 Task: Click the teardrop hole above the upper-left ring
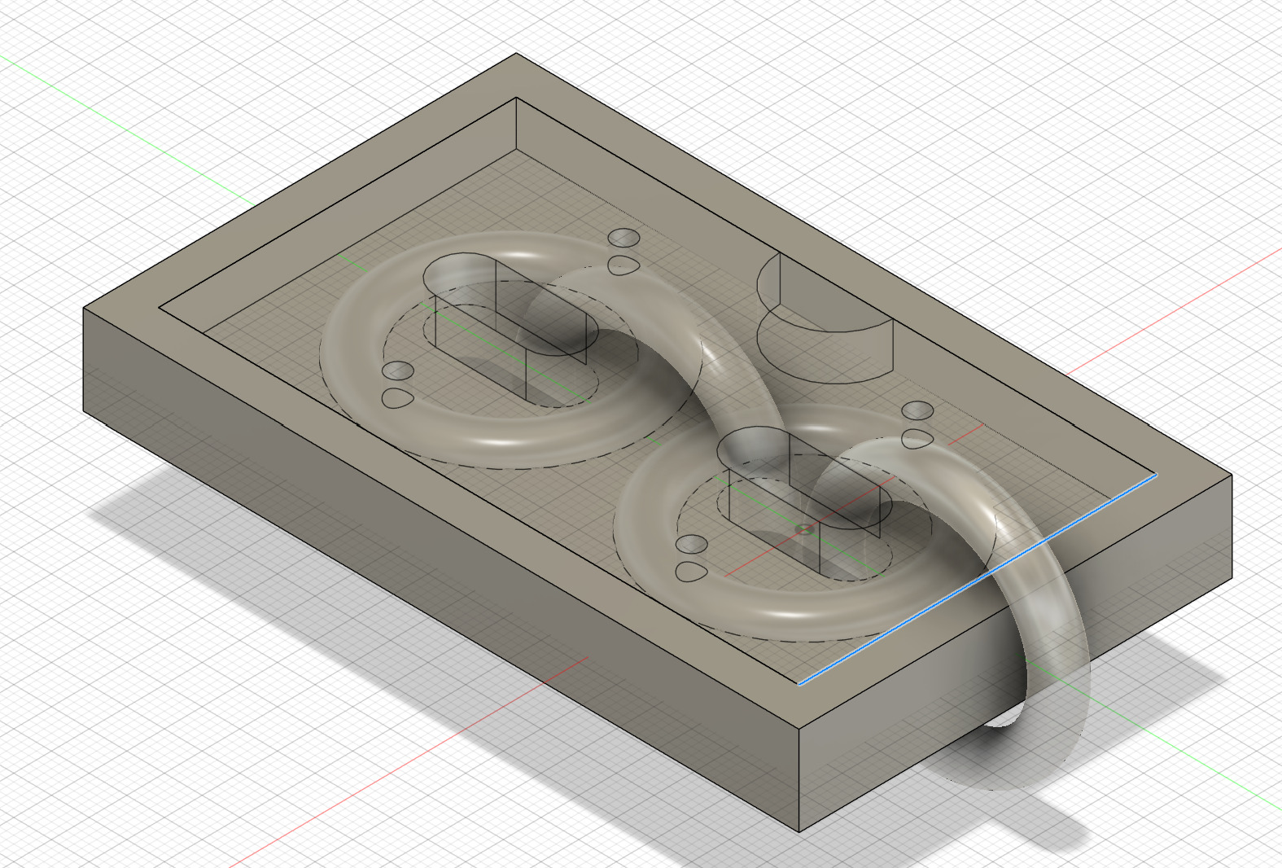click(623, 265)
